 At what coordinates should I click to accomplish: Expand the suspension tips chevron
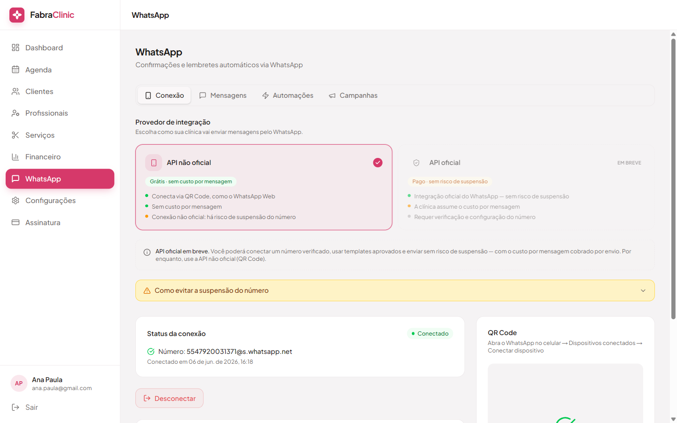click(643, 290)
